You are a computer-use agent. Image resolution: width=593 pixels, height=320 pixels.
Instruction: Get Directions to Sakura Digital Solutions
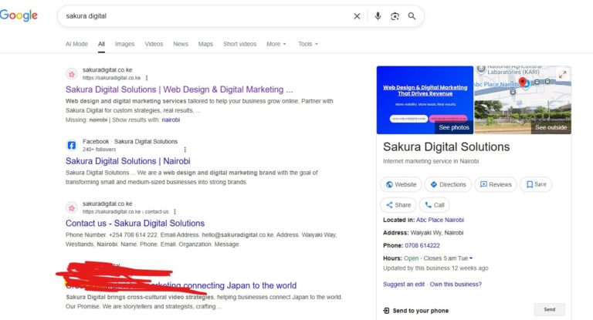pos(448,184)
